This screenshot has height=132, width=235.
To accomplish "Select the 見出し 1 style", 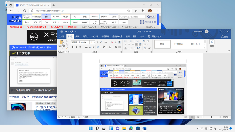I will [195, 44].
